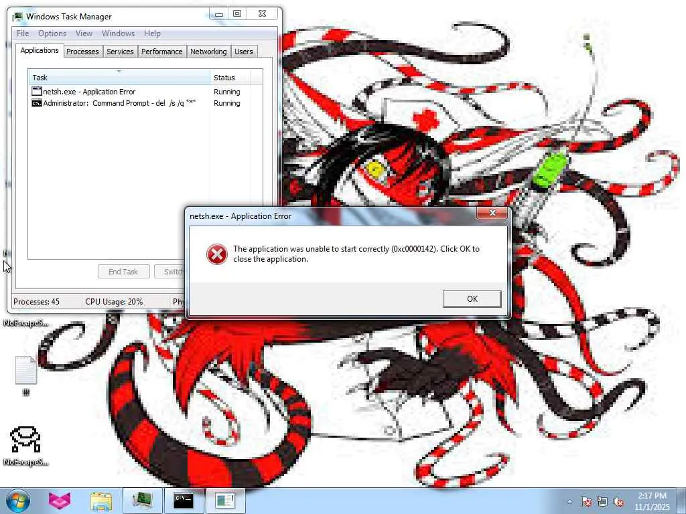Viewport: 686px width, 514px height.
Task: Open network status tray icon
Action: tap(602, 502)
